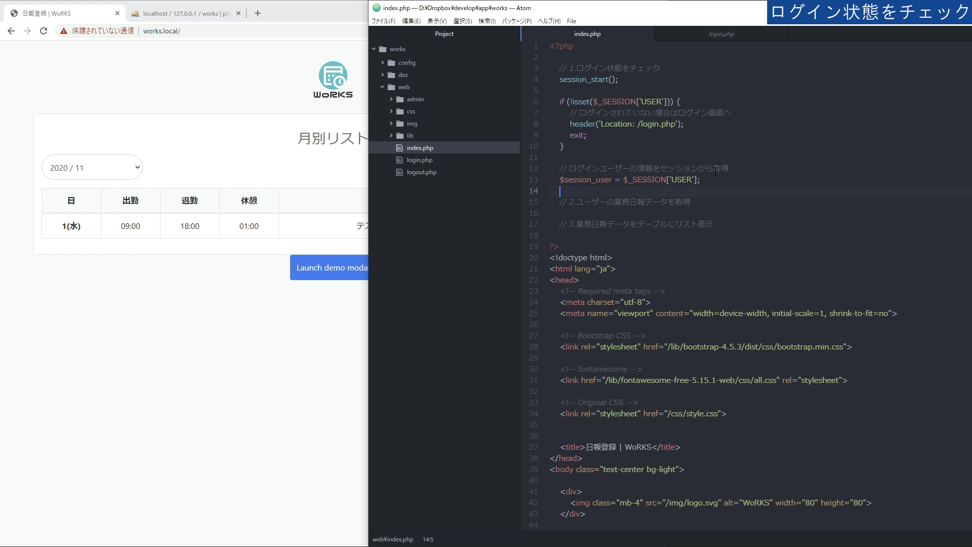Click the css folder icon
Viewport: 972px width, 547px height.
(x=400, y=111)
